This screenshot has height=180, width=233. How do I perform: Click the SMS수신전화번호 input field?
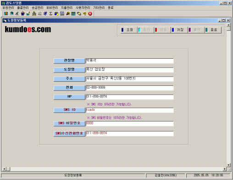(129, 134)
